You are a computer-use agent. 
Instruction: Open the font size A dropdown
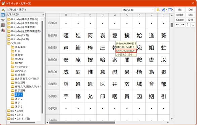(164, 10)
